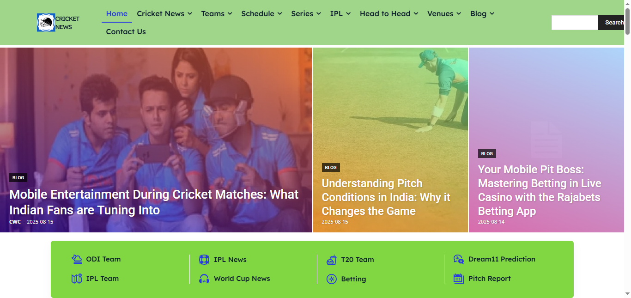Click the Dream11 Prediction icon
The image size is (631, 298).
pyautogui.click(x=459, y=259)
